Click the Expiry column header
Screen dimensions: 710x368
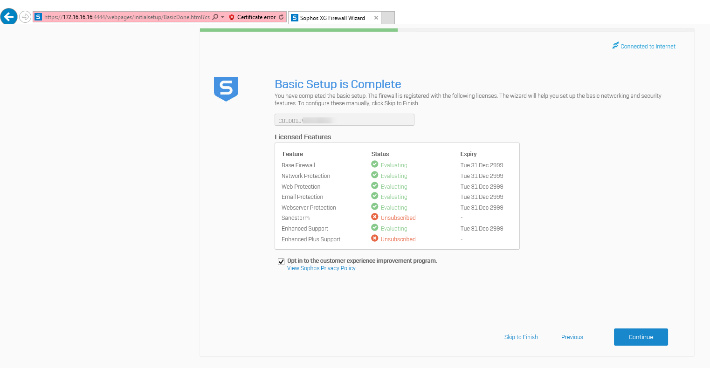469,154
